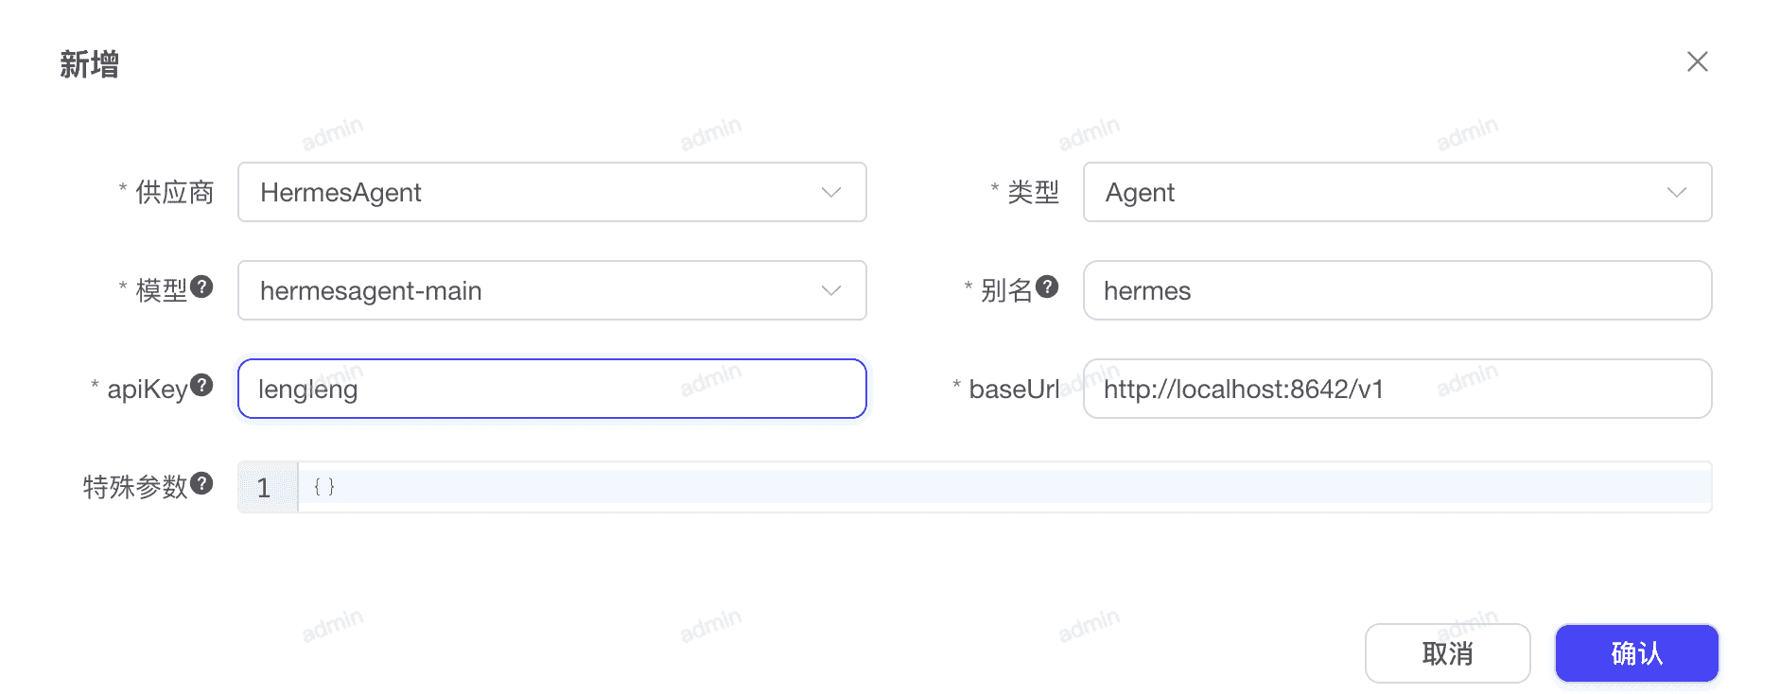Viewport: 1780px width, 694px height.
Task: Open the 供应商 dropdown showing HermesAgent
Action: point(552,192)
